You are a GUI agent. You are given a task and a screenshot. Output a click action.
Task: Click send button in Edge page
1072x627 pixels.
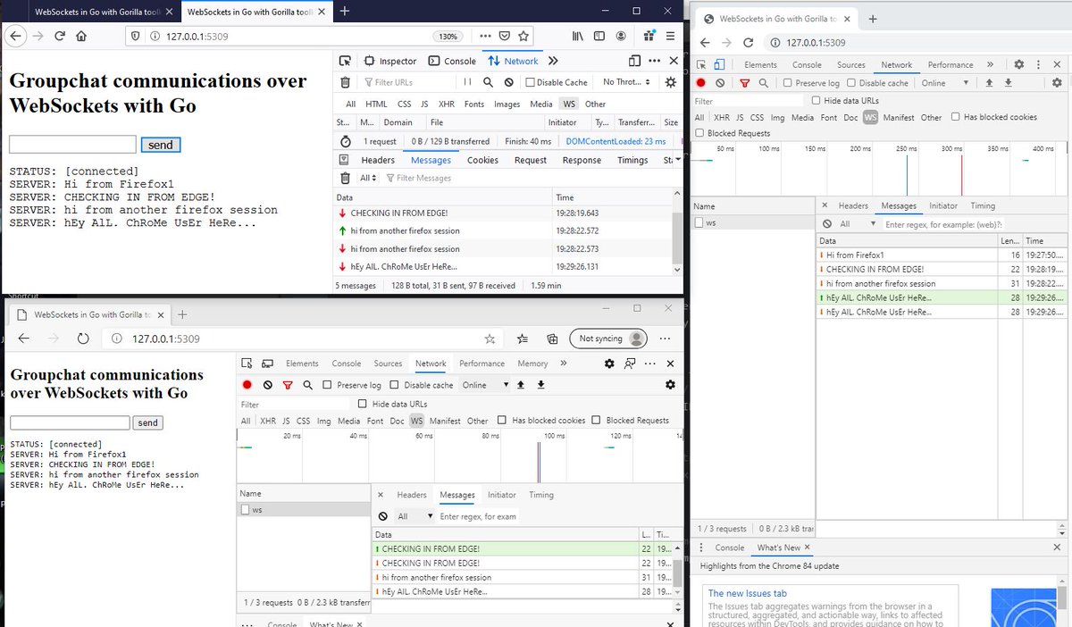pyautogui.click(x=147, y=423)
